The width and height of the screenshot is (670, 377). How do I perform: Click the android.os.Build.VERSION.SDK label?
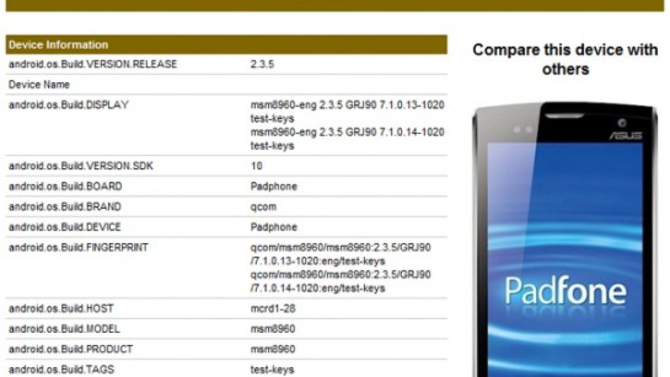click(x=80, y=166)
